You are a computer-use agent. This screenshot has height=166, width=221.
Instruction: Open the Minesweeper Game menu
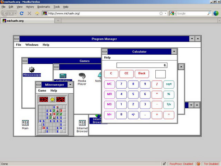click(x=42, y=91)
